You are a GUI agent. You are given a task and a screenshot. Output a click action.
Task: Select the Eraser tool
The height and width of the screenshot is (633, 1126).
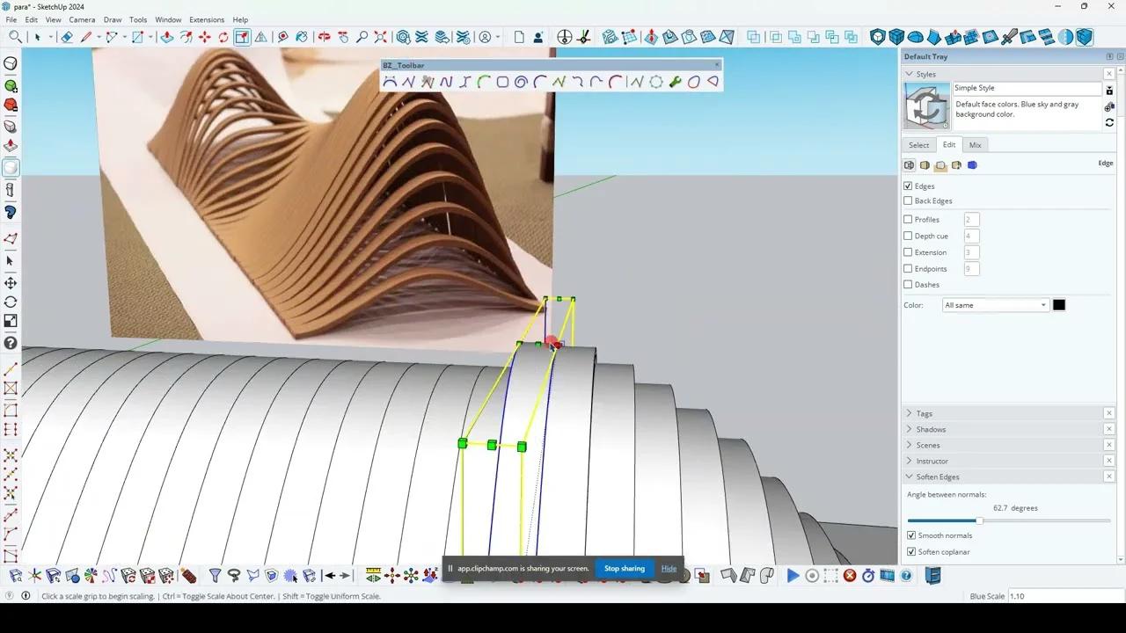tap(67, 37)
